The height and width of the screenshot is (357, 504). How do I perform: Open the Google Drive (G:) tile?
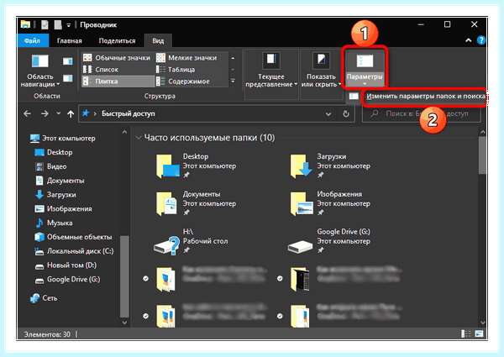click(329, 241)
